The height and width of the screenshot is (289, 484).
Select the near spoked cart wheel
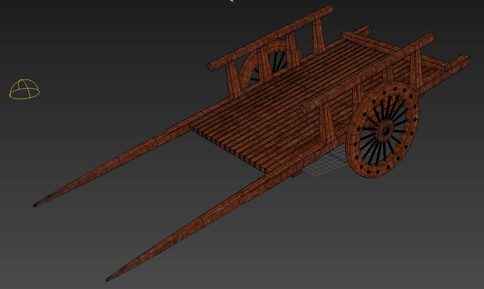click(x=382, y=130)
